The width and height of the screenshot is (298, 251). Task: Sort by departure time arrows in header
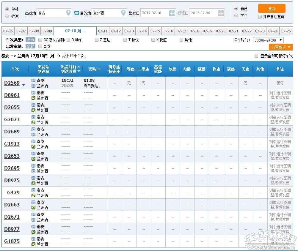point(79,69)
